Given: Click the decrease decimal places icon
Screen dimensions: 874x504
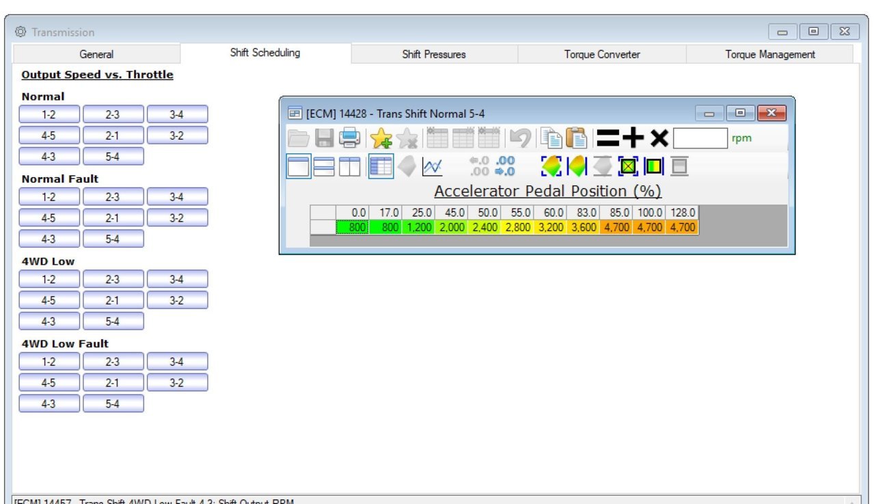Looking at the screenshot, I should (x=479, y=166).
